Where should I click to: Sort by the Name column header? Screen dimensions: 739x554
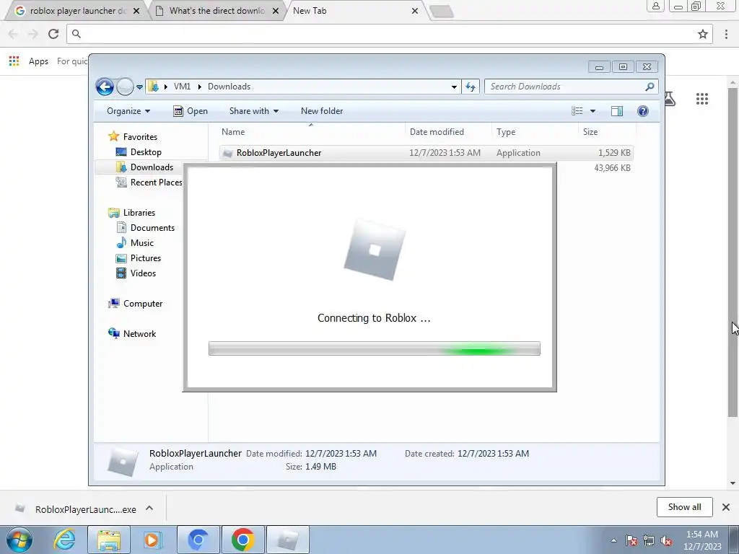(311, 132)
